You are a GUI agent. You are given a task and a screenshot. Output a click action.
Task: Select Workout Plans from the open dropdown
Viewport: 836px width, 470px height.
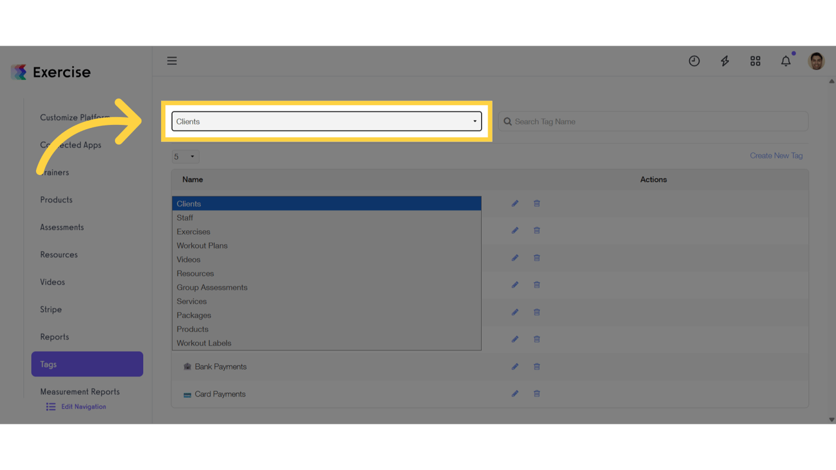point(202,245)
